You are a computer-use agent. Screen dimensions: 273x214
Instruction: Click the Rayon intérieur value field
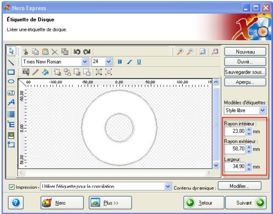[x=235, y=131]
